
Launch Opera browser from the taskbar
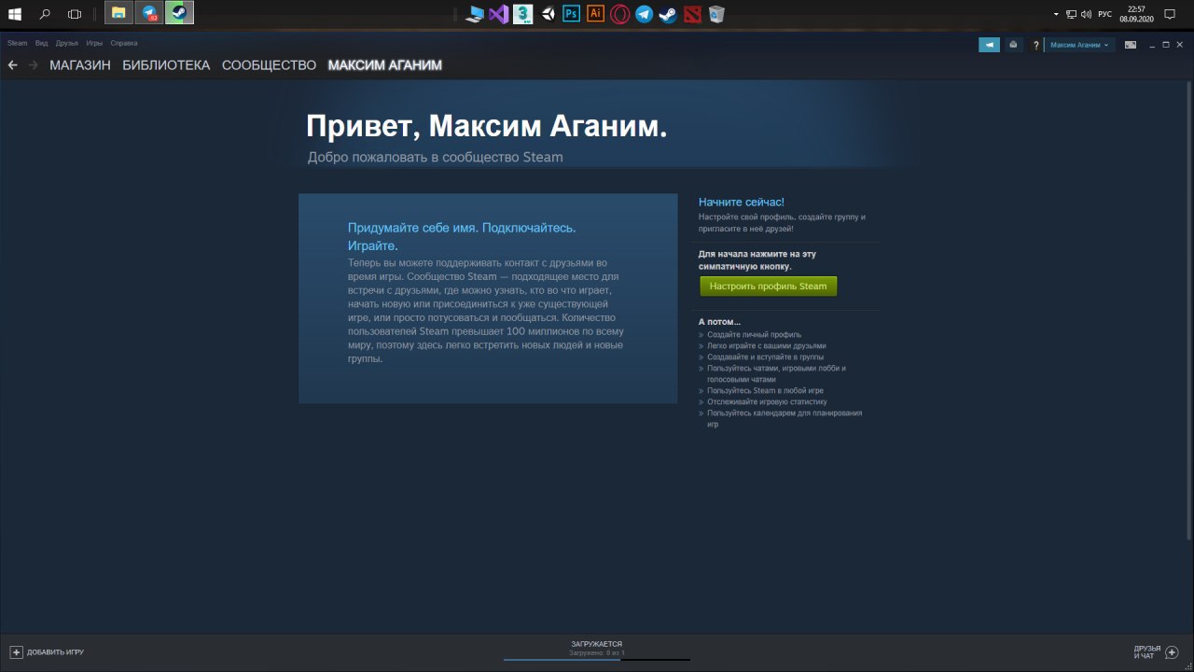(x=620, y=14)
